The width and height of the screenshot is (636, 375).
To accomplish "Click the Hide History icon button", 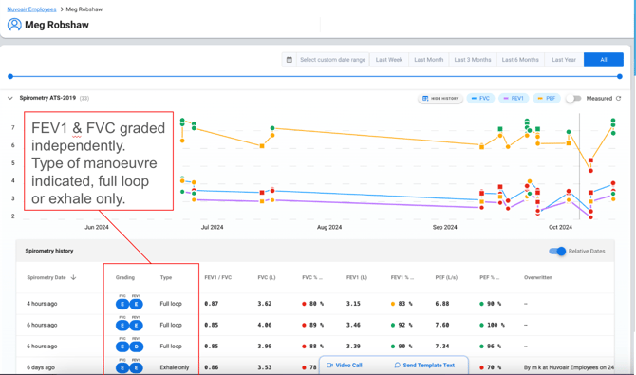I will (x=440, y=98).
